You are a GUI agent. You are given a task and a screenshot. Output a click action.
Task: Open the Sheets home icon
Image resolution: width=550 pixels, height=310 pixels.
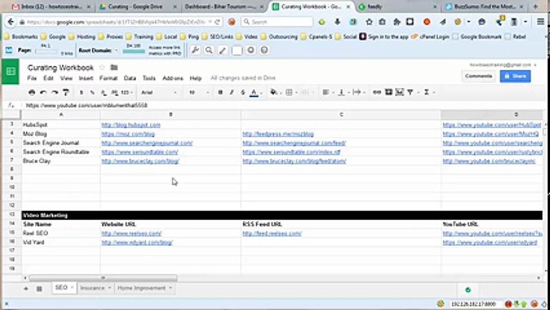[11, 71]
